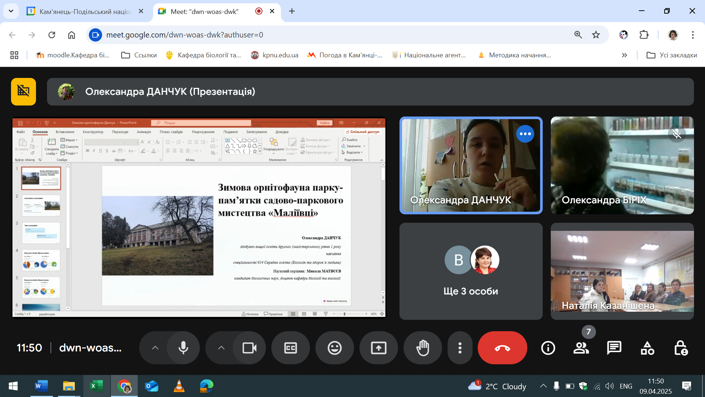The image size is (705, 397).
Task: Open the activities shapes icon
Action: click(x=647, y=348)
